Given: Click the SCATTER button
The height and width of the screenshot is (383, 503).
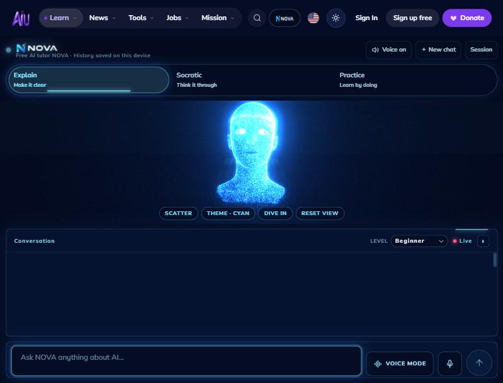Looking at the screenshot, I should pos(178,213).
